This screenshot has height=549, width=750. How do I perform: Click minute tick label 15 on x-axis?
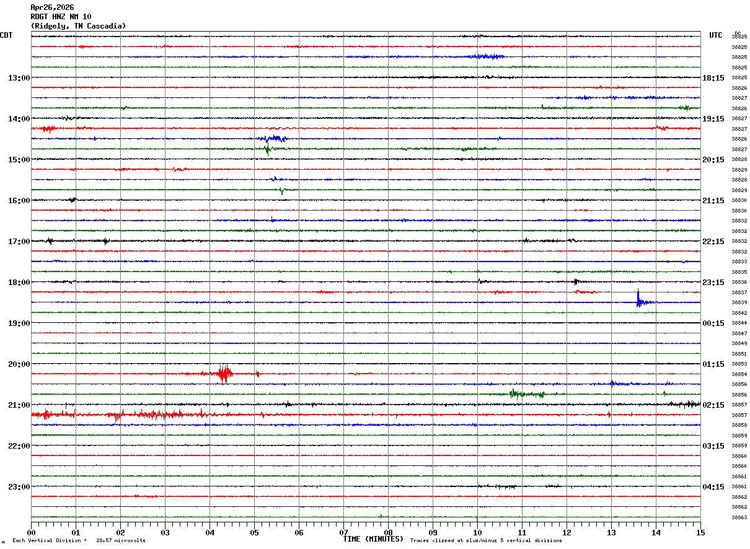click(x=700, y=533)
